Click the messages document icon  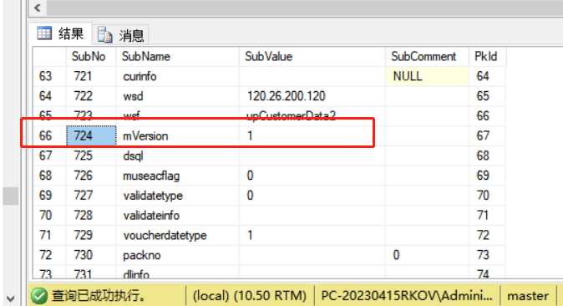[x=105, y=34]
